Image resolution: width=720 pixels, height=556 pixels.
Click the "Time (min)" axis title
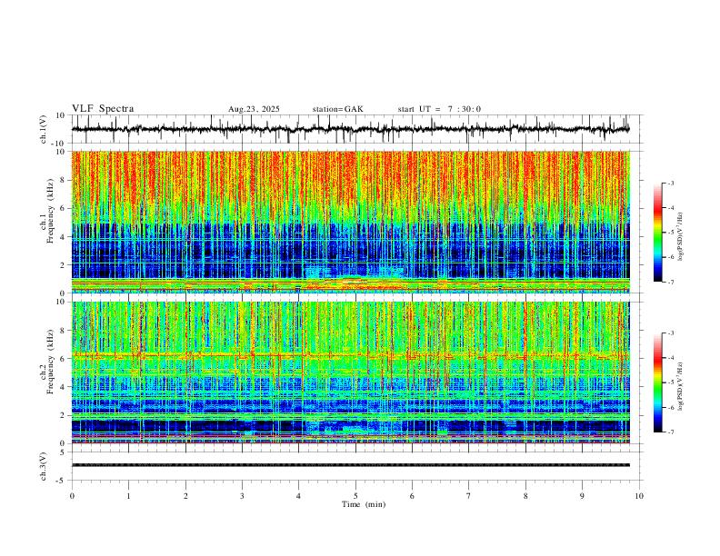pyautogui.click(x=364, y=504)
